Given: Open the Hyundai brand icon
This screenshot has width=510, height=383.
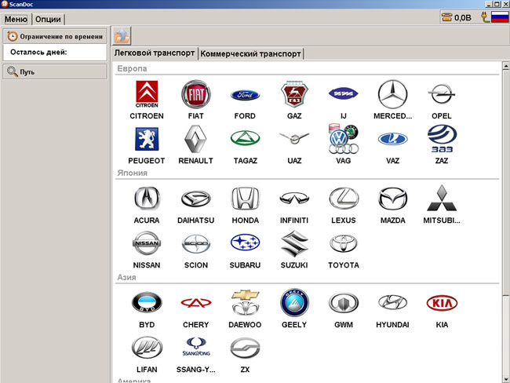Looking at the screenshot, I should pos(392,304).
